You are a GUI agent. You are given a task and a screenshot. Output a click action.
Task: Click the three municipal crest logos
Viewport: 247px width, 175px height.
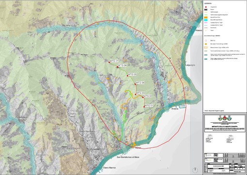click(x=225, y=118)
